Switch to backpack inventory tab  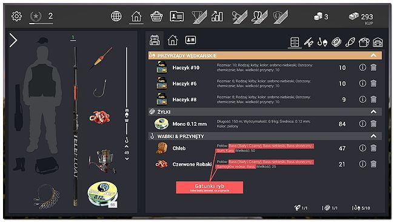[x=155, y=40]
